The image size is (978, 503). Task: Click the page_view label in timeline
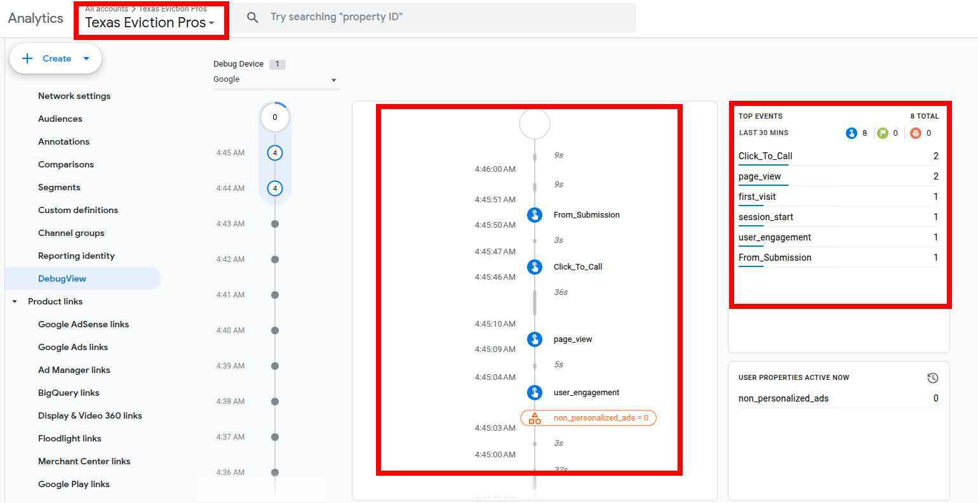(x=573, y=339)
